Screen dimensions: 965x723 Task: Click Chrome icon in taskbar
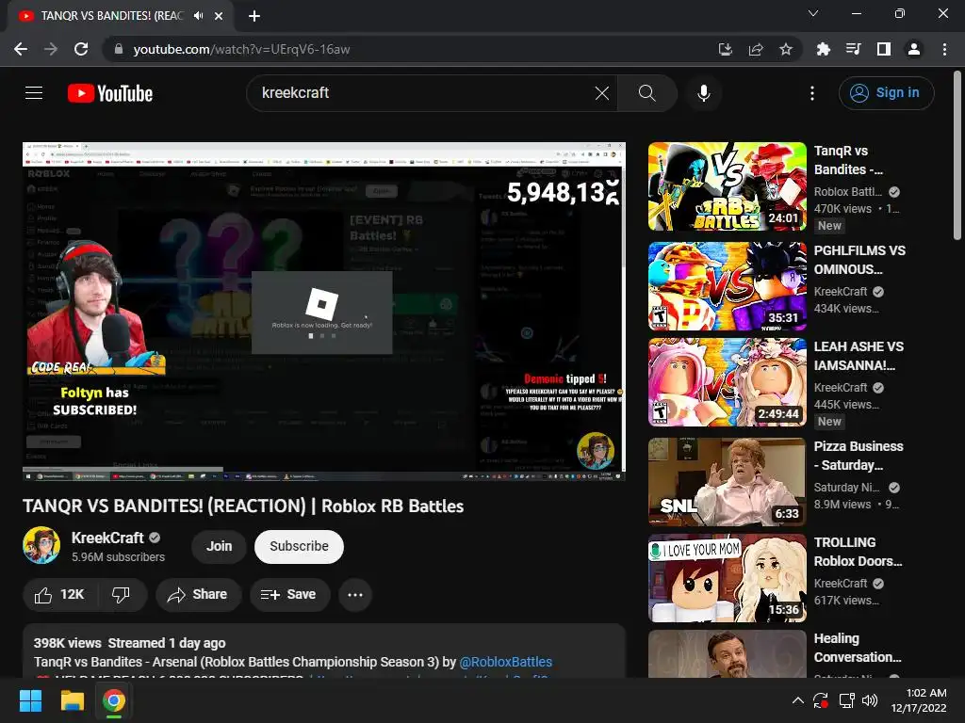[x=114, y=700]
